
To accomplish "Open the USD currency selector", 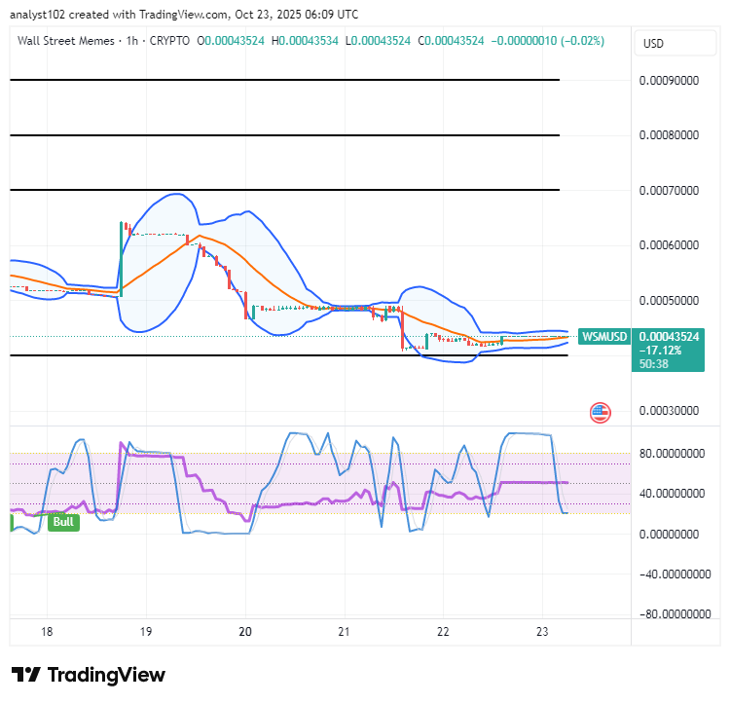I will [675, 43].
